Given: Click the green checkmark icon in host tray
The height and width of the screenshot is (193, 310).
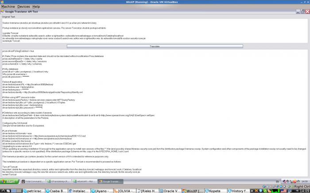Looking at the screenshot, I should click(265, 191).
